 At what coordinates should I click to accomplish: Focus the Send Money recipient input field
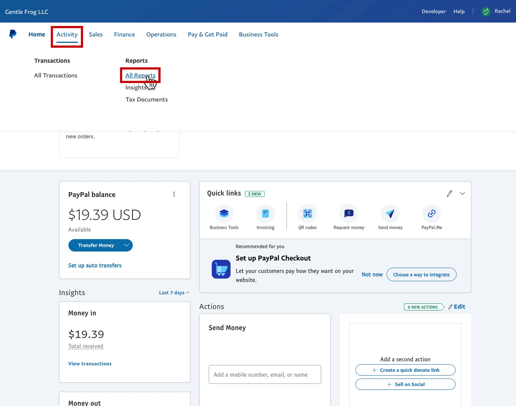(265, 374)
